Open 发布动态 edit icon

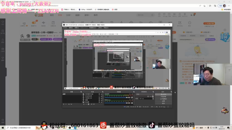coord(180,23)
